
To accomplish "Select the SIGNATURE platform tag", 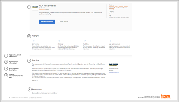I will (111, 9).
